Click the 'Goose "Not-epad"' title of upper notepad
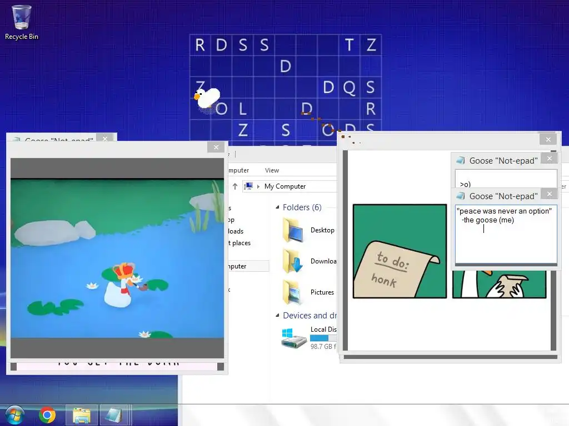Screen dimensions: 569x426 pos(503,160)
